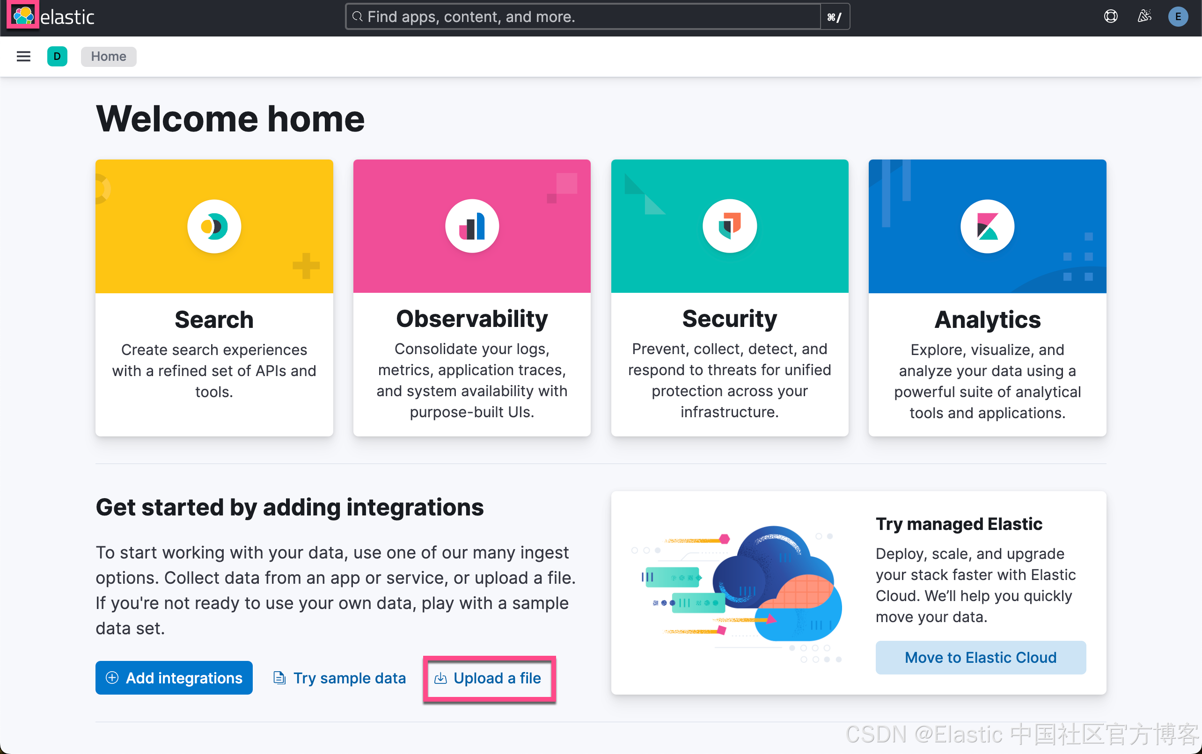Click the Add integrations button

pyautogui.click(x=174, y=678)
